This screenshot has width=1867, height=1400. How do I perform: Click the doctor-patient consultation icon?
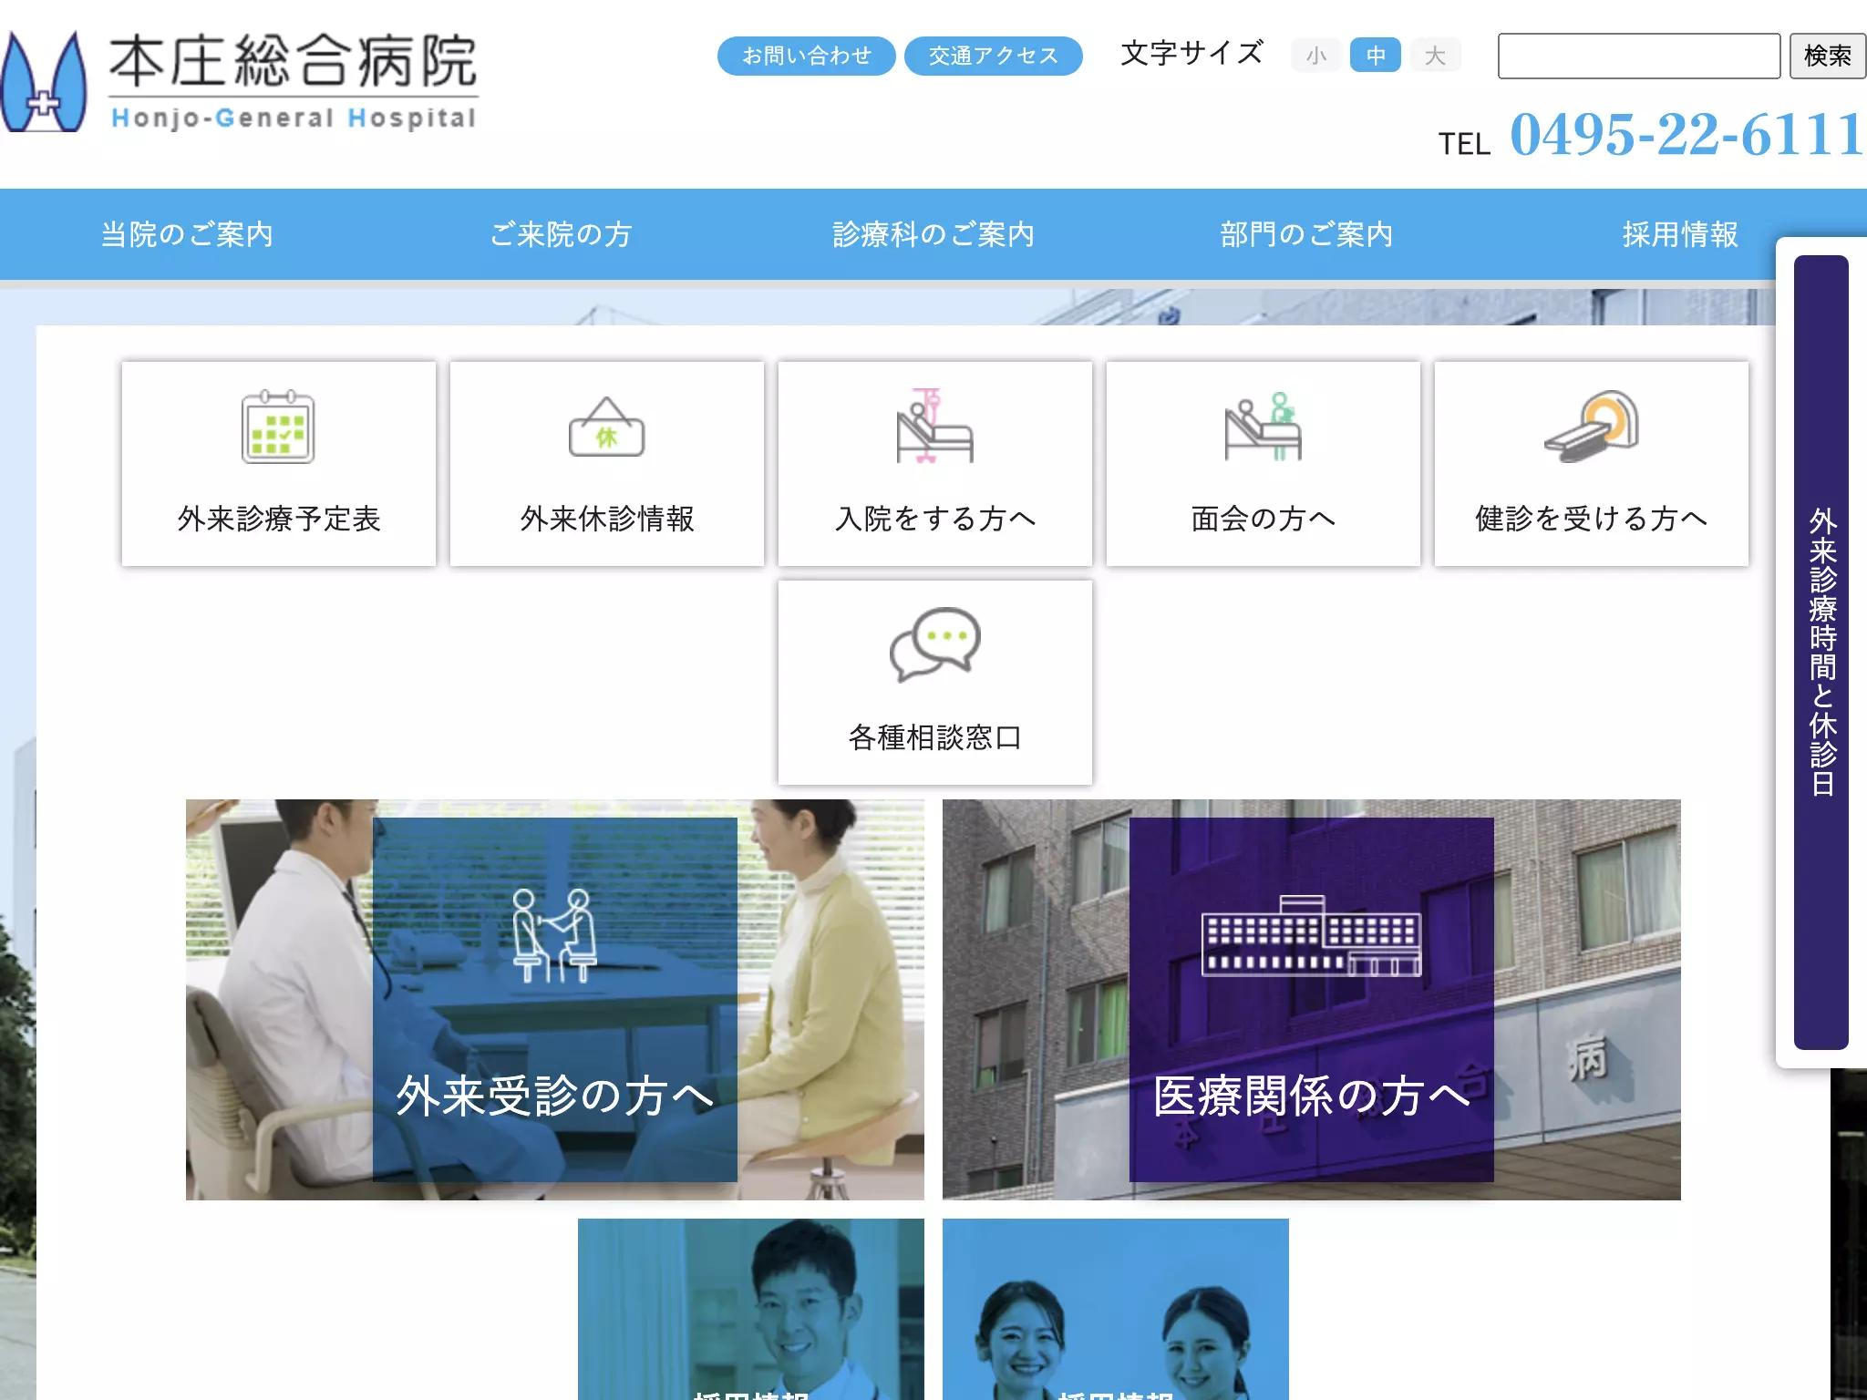coord(554,935)
